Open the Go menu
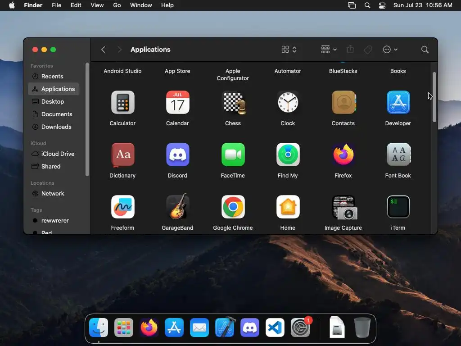The image size is (461, 346). (x=117, y=5)
